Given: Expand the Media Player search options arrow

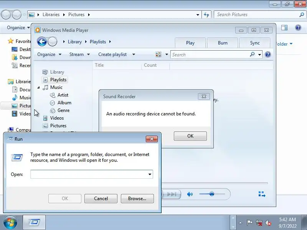Looking at the screenshot, I should tap(259, 54).
